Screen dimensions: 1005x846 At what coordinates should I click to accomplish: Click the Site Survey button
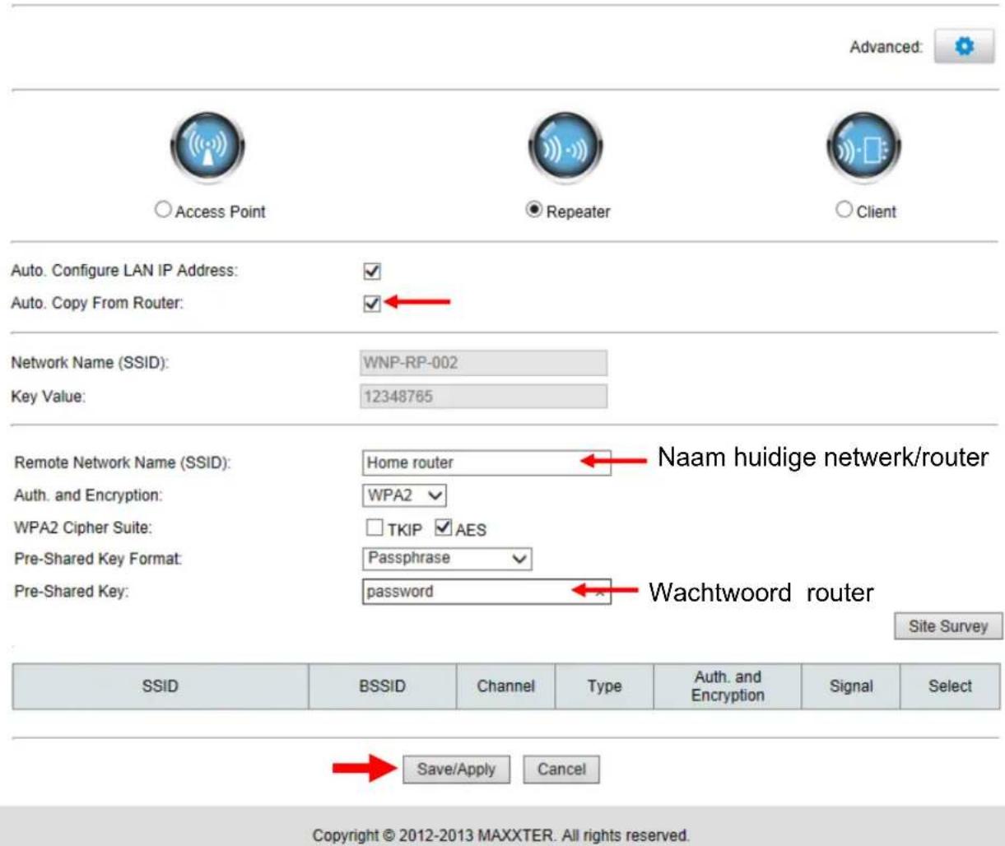[948, 626]
